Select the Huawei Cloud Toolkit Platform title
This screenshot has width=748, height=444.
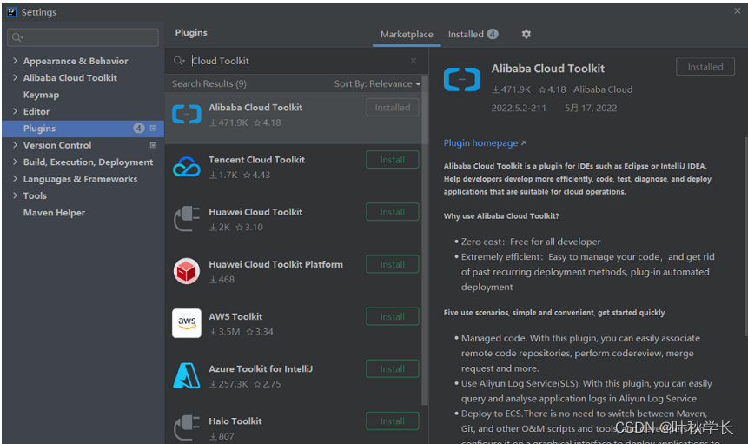(275, 264)
